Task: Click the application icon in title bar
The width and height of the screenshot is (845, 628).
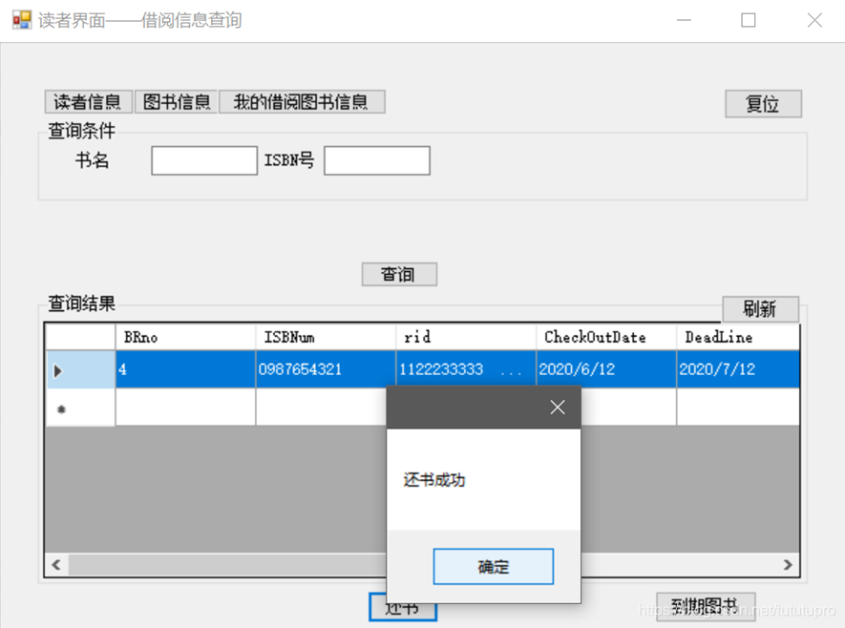Action: point(22,20)
